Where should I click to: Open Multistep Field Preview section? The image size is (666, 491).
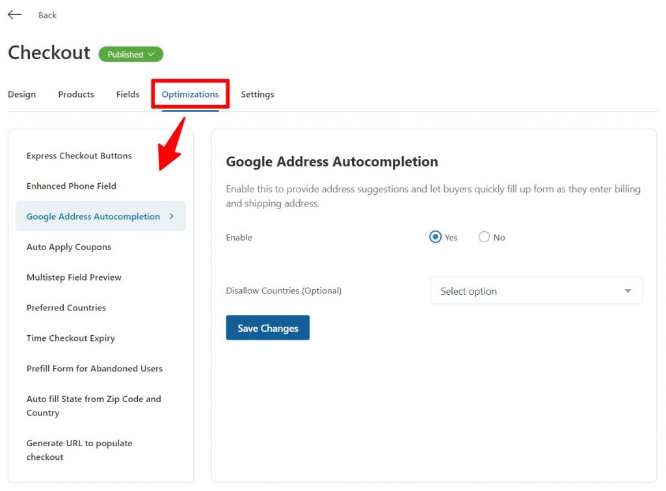click(x=74, y=277)
